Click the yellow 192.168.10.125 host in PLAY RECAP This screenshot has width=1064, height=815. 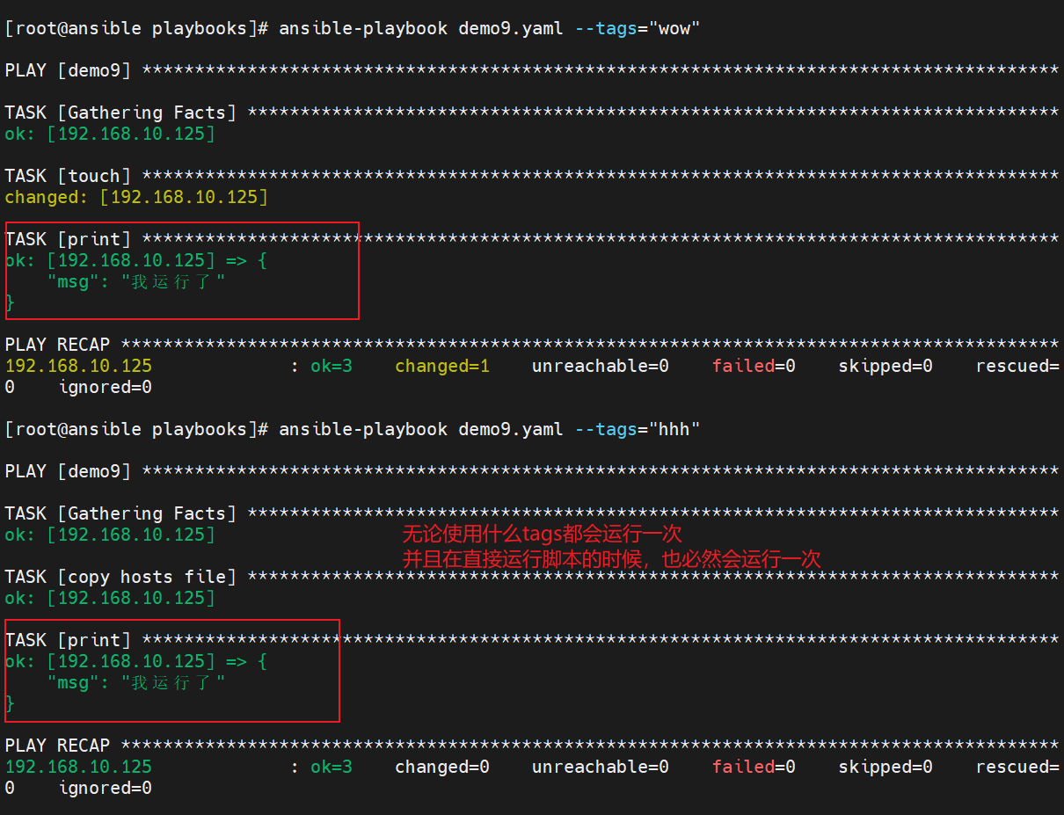(x=78, y=366)
